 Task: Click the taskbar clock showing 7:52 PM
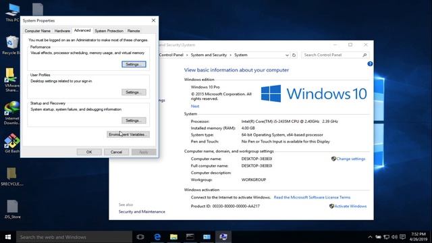(418, 237)
